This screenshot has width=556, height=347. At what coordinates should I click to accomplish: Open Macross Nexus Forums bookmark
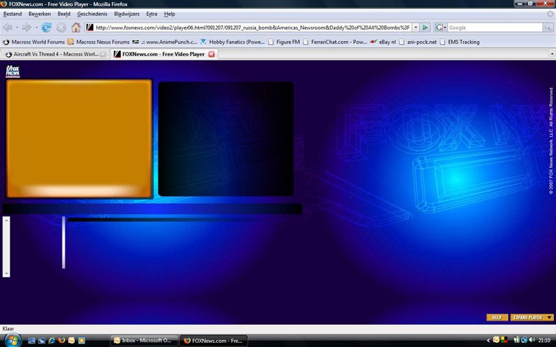tap(99, 42)
